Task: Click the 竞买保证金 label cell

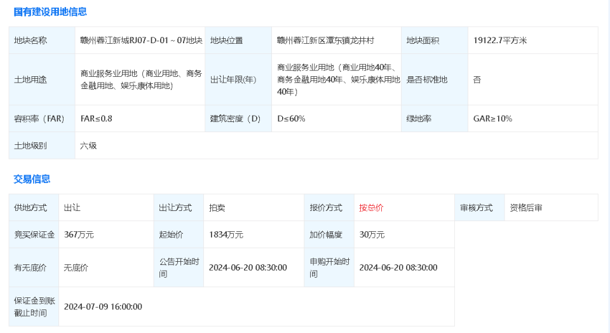Action: (x=34, y=234)
